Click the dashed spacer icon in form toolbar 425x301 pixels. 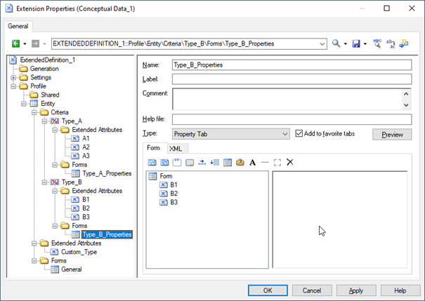[x=277, y=162]
